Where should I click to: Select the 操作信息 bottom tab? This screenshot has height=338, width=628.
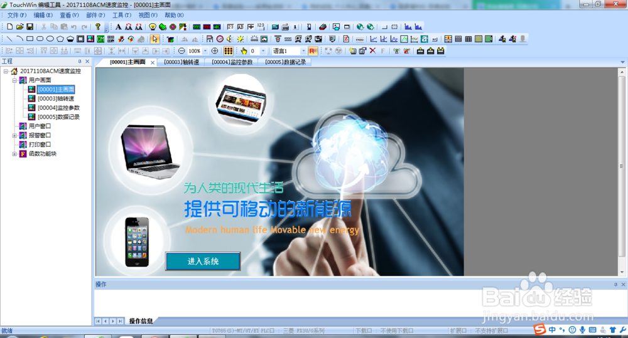(x=141, y=321)
